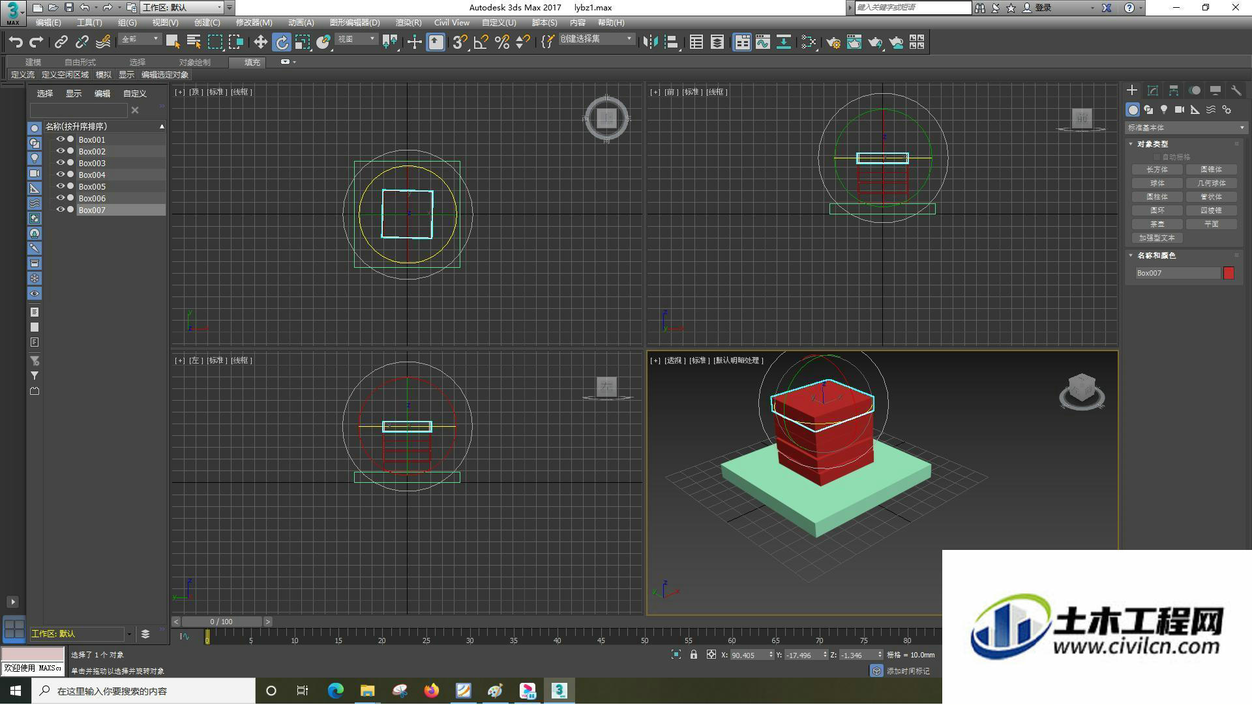Open the Layer Explorer stack icon
Screen dimensions: 1252x705
pyautogui.click(x=717, y=42)
